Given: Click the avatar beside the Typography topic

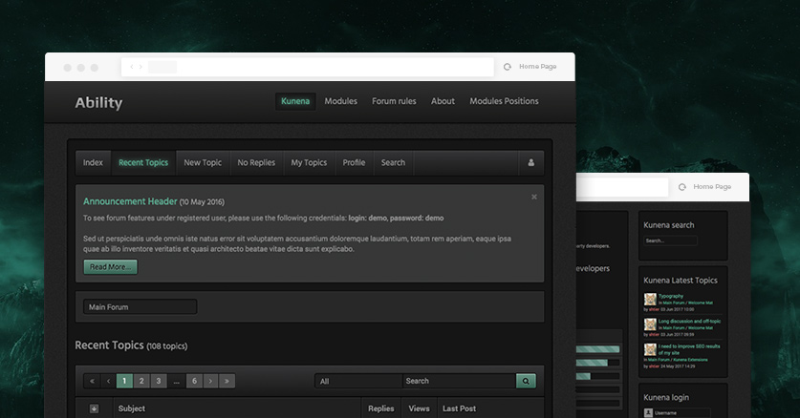Looking at the screenshot, I should (x=650, y=299).
